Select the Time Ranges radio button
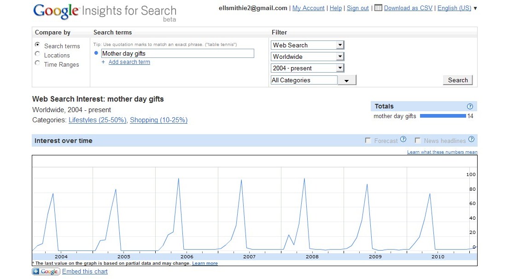The width and height of the screenshot is (514, 279). [x=37, y=63]
